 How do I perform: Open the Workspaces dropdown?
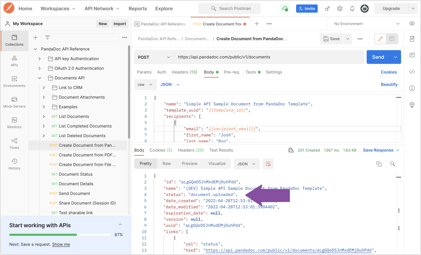(58, 9)
